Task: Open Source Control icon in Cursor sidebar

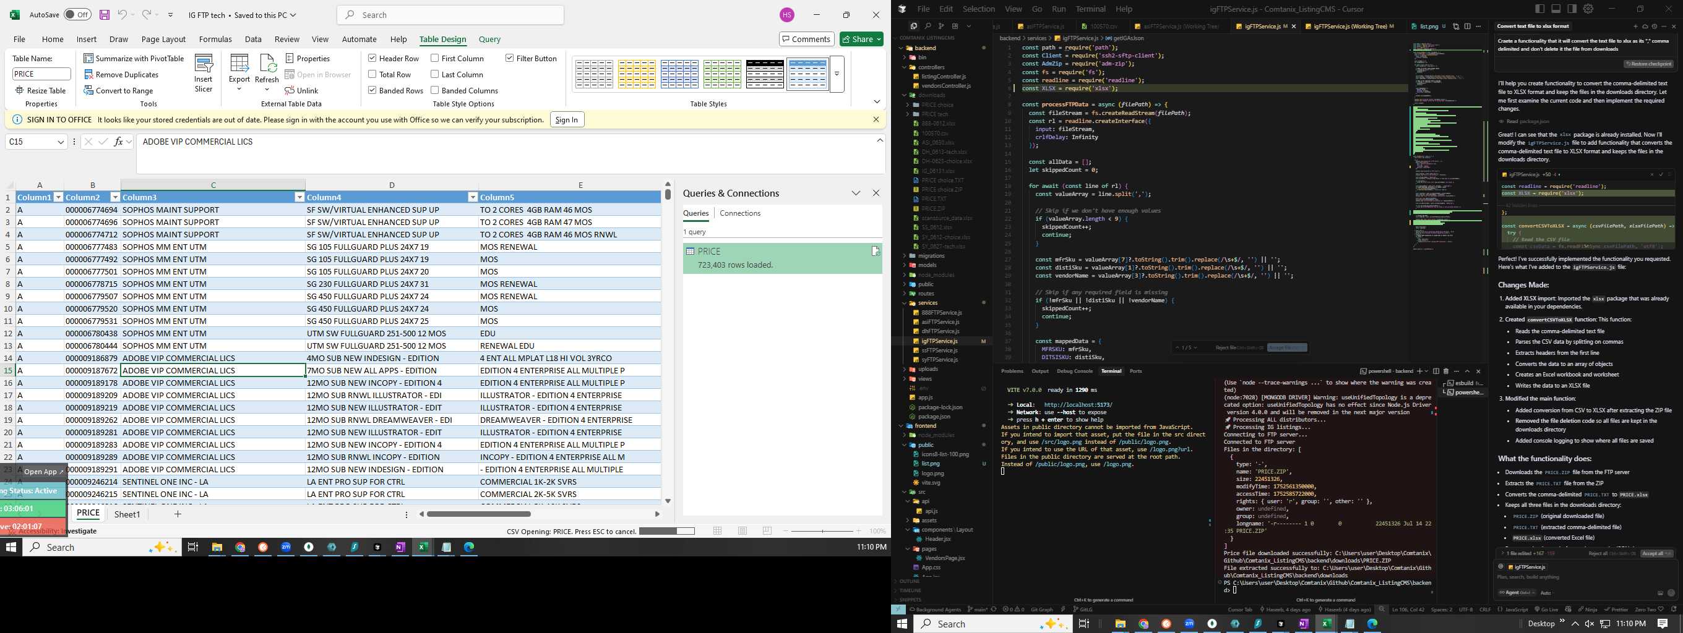Action: [940, 26]
